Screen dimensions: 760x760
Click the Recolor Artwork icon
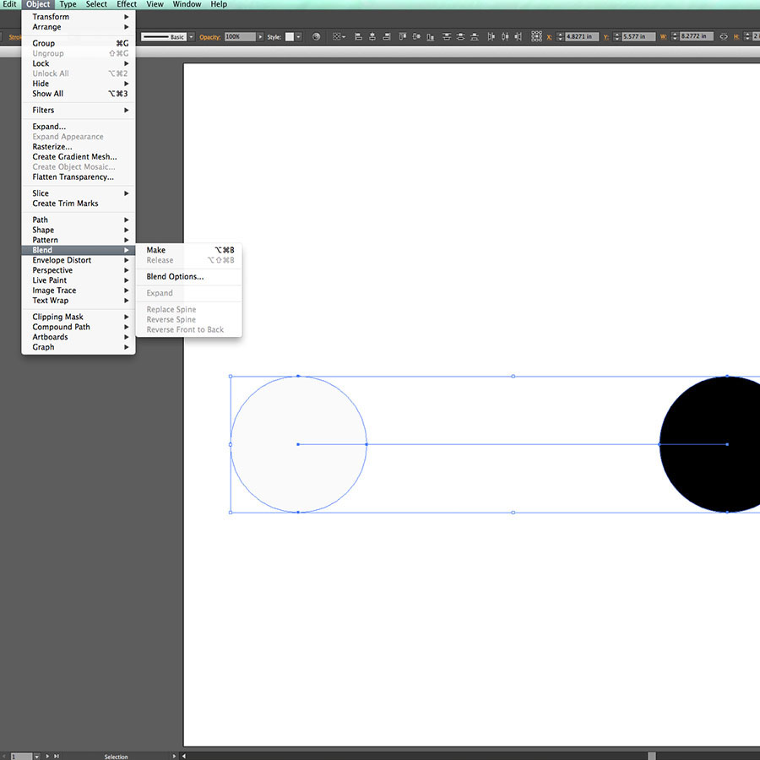(x=316, y=36)
